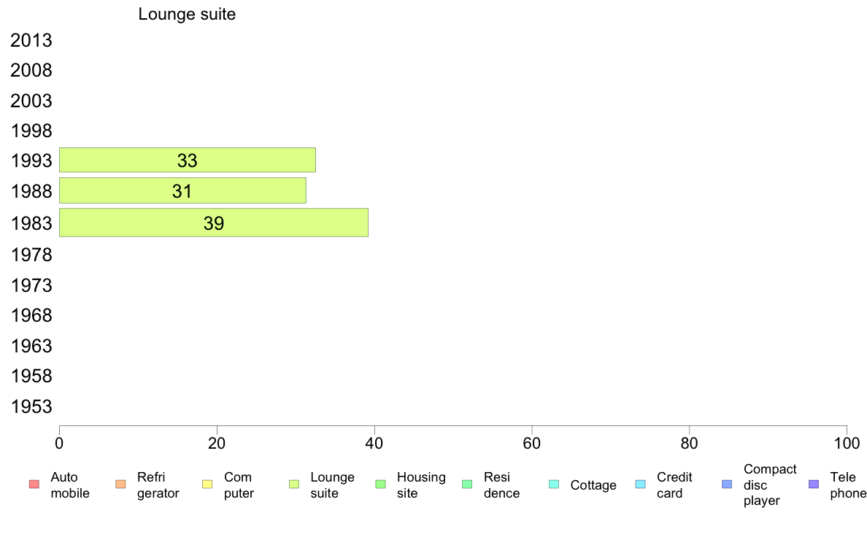Viewport: 867px width, 537px height.
Task: Click the 1953 year axis label
Action: (x=31, y=407)
